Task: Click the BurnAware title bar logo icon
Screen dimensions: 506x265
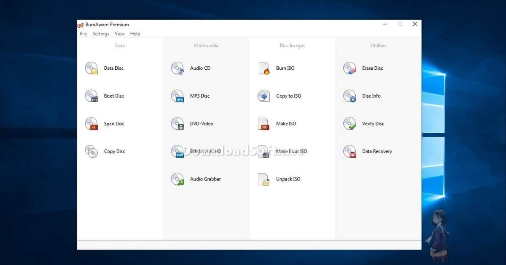Action: (80, 25)
